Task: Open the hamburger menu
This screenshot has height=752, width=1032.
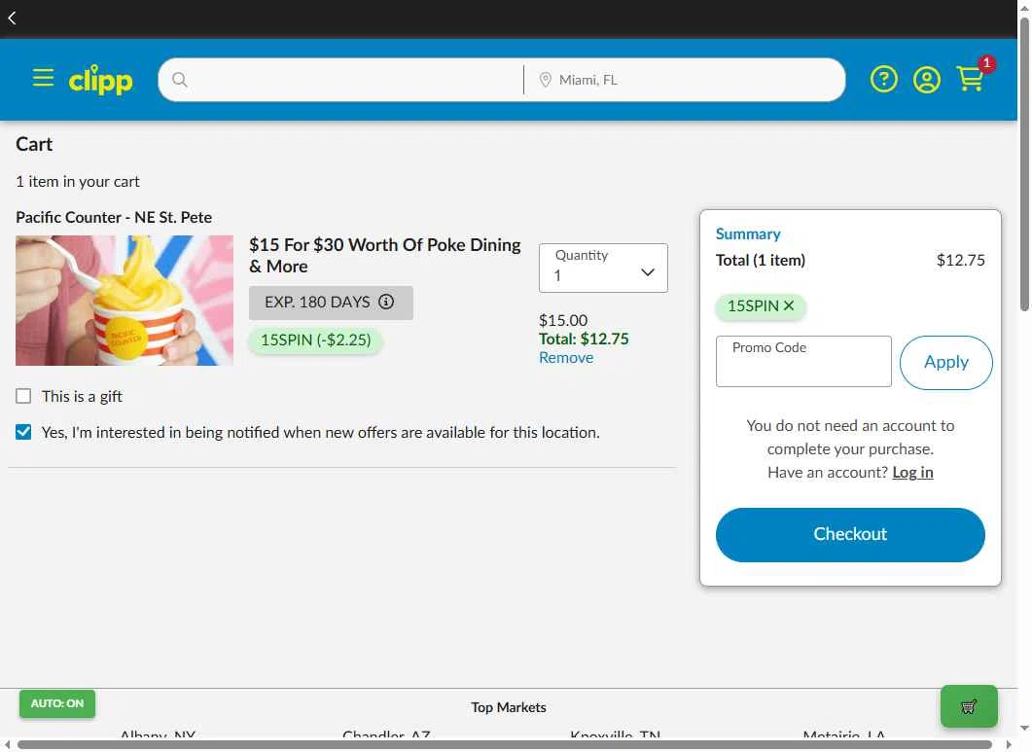Action: tap(44, 78)
